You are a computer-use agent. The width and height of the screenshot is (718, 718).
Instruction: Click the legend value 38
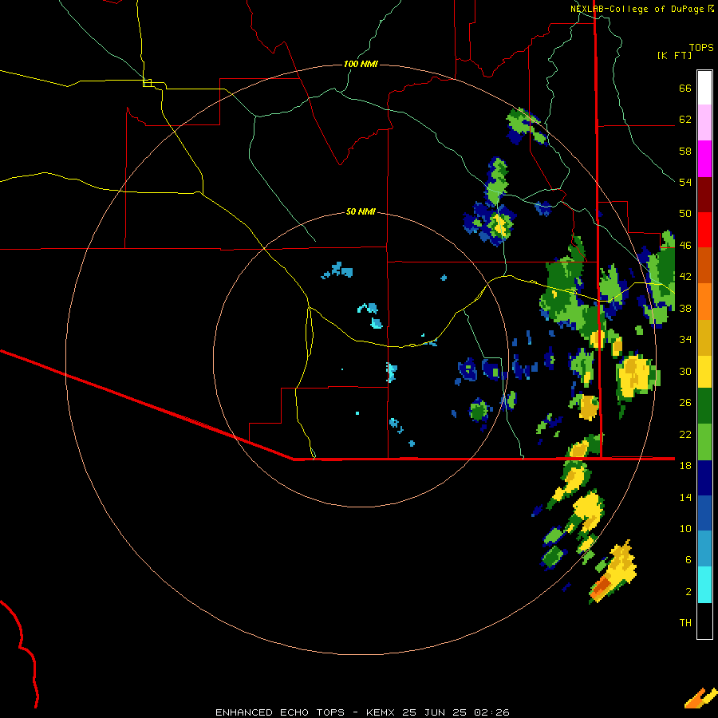(685, 308)
